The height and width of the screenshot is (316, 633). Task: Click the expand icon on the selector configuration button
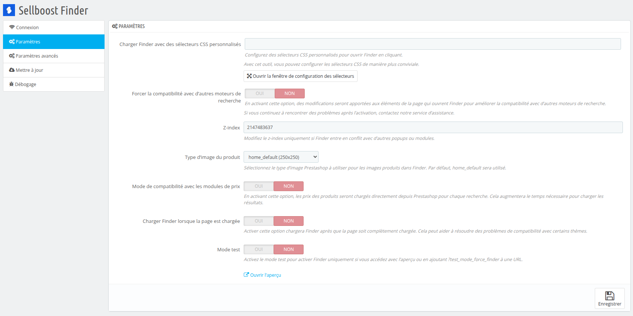tap(249, 76)
